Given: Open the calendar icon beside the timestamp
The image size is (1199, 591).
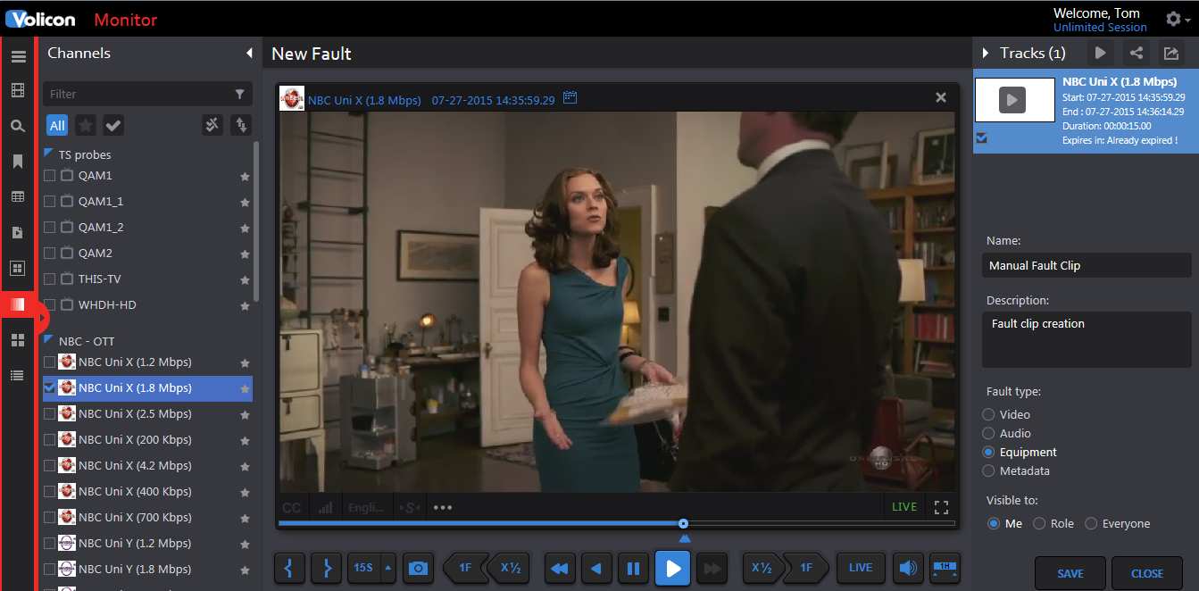Looking at the screenshot, I should coord(570,97).
